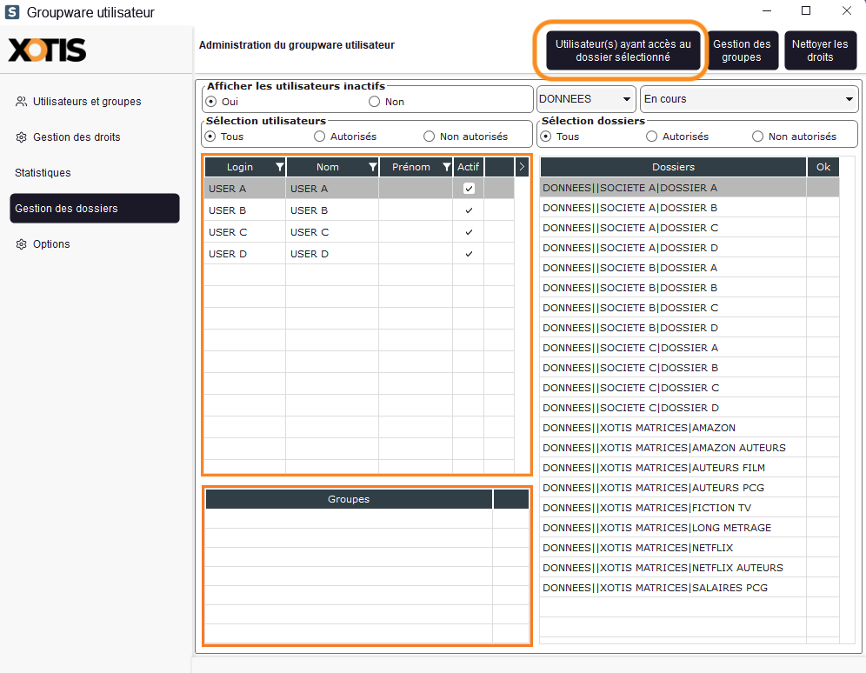The width and height of the screenshot is (866, 673).
Task: Select Non autorisés under Sélection dossiers
Action: point(757,137)
